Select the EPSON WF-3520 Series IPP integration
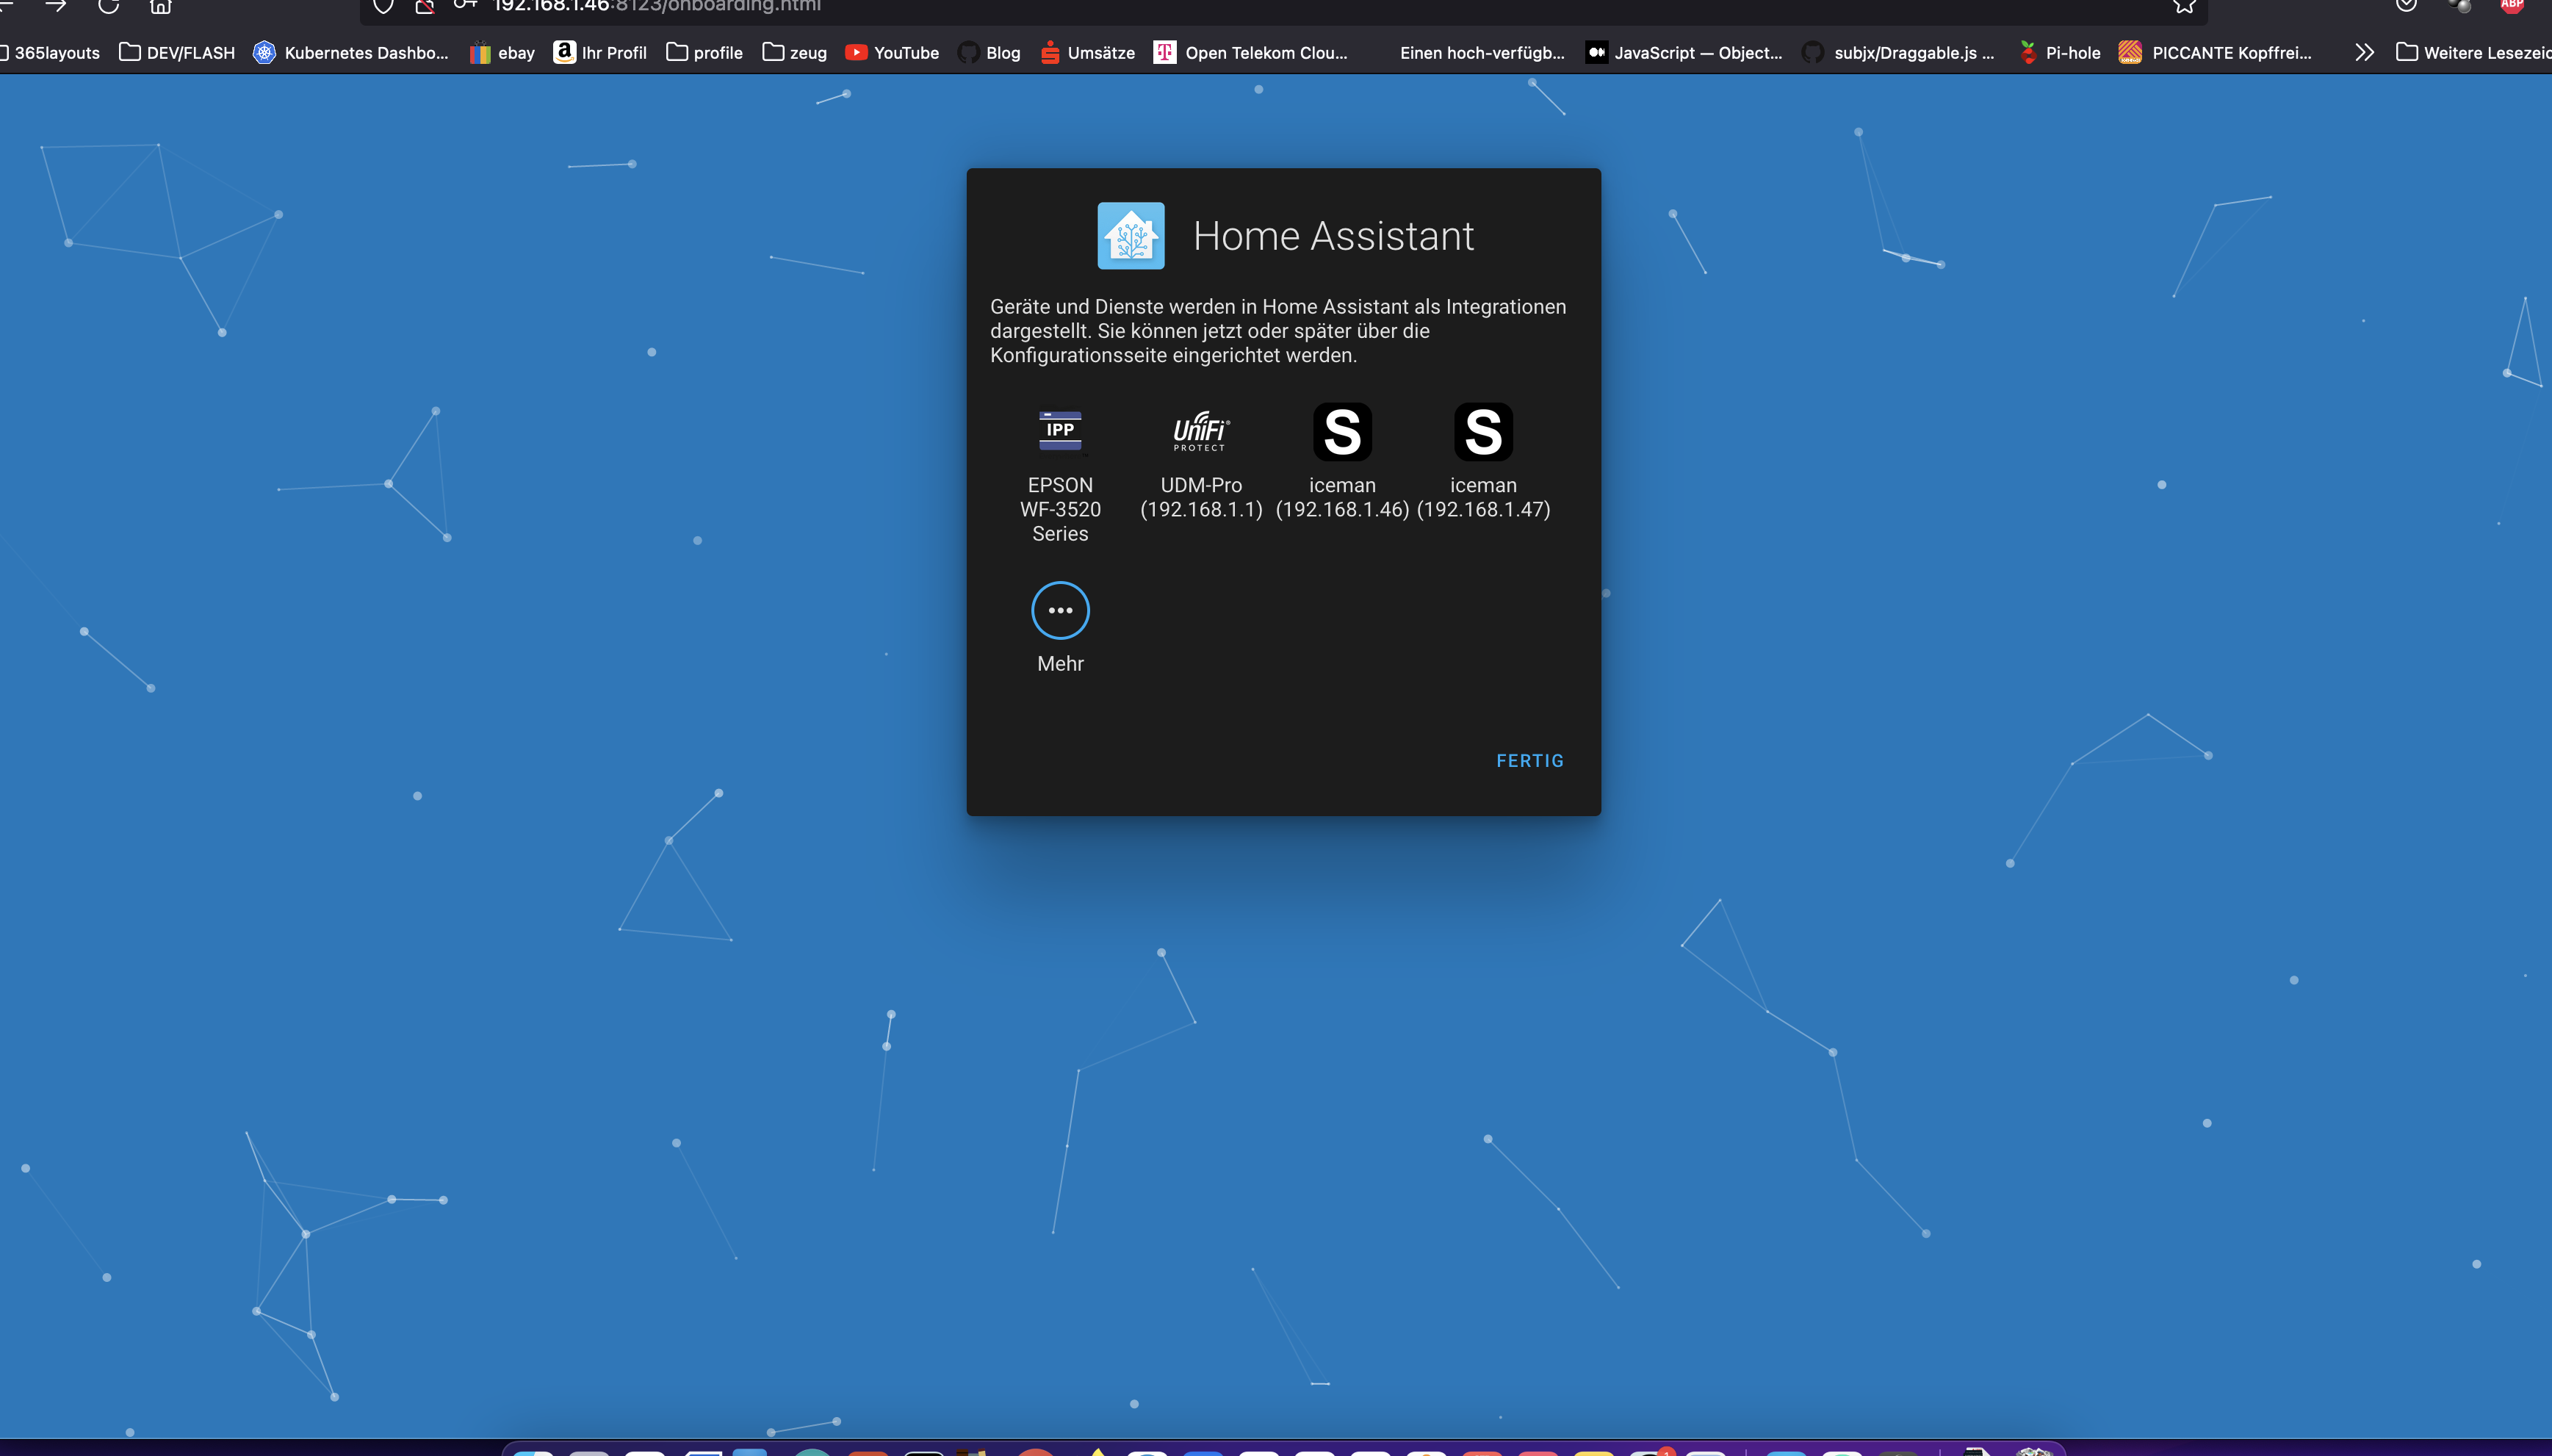2552x1456 pixels. 1060,474
